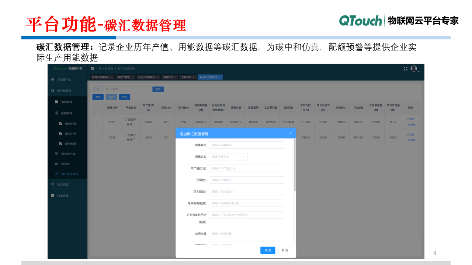Check the checkbox for the 2020 record
Image resolution: width=472 pixels, height=265 pixels.
tap(97, 137)
